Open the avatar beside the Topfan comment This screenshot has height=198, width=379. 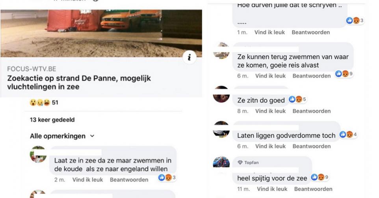221,162
